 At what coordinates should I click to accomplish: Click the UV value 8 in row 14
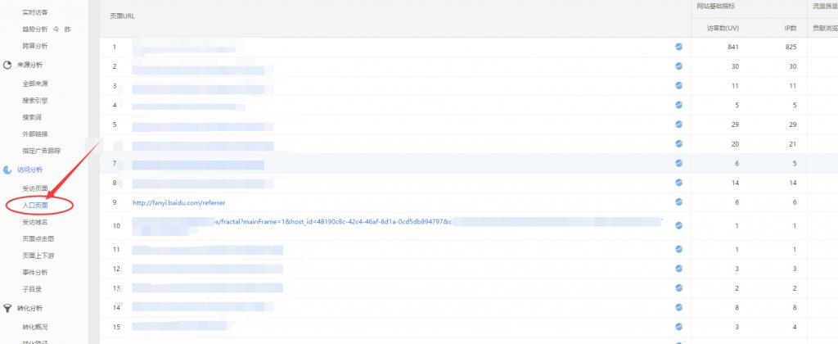(737, 308)
